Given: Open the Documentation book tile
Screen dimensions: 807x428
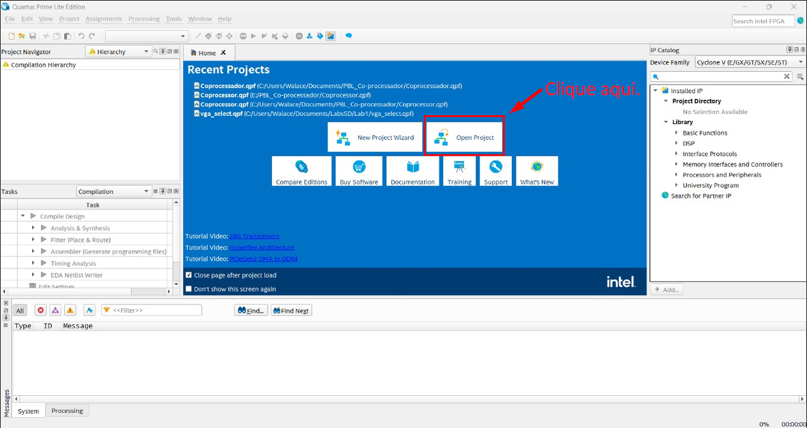Looking at the screenshot, I should [x=412, y=171].
